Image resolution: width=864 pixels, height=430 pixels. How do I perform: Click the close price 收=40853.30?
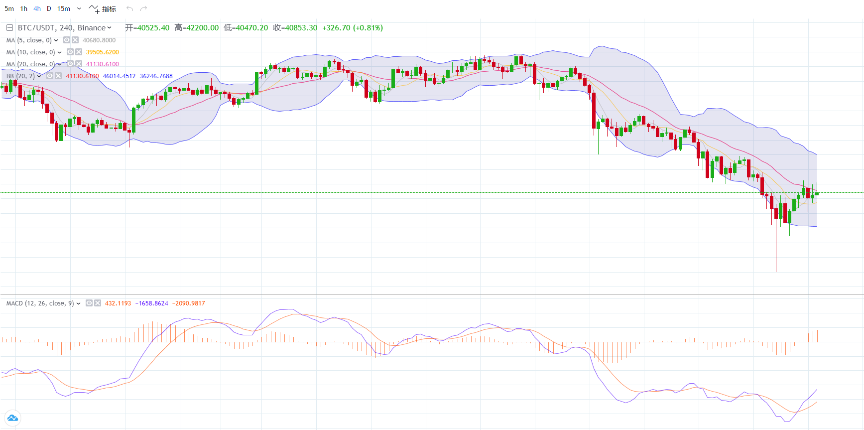295,28
